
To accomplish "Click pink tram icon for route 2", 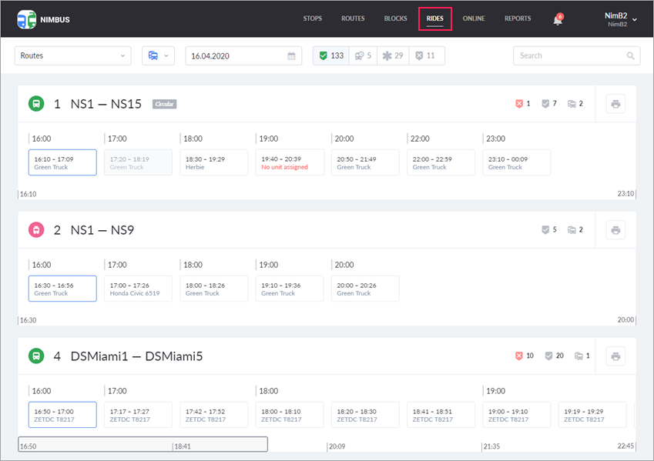I will tap(36, 230).
